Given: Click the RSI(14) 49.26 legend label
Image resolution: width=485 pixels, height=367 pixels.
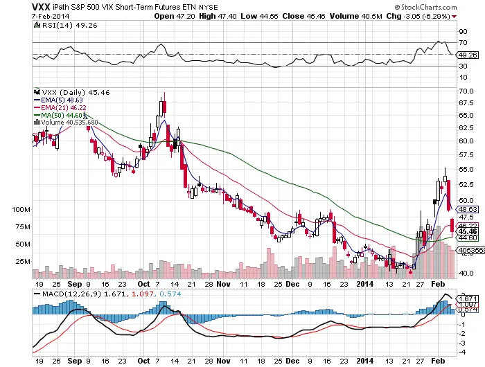Looking at the screenshot, I should click(x=69, y=25).
